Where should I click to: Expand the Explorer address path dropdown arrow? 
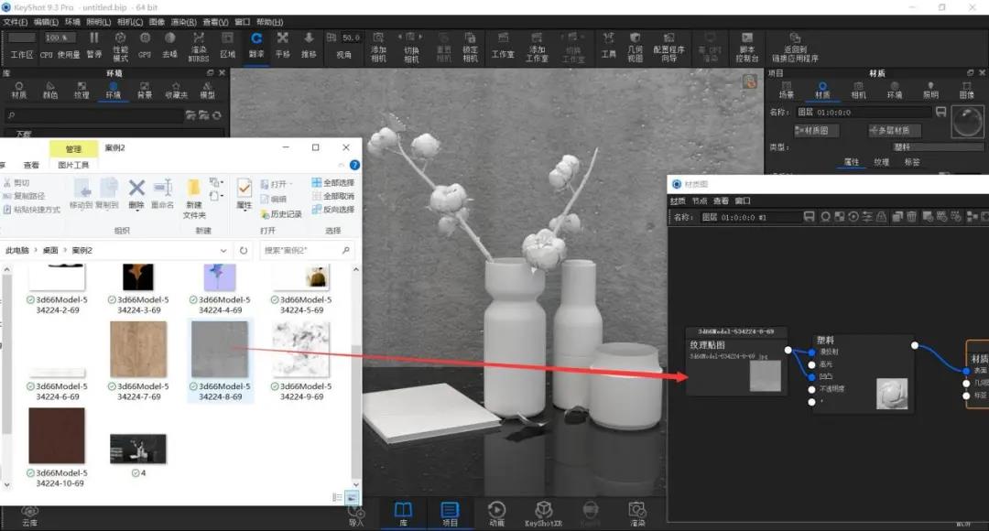point(223,250)
